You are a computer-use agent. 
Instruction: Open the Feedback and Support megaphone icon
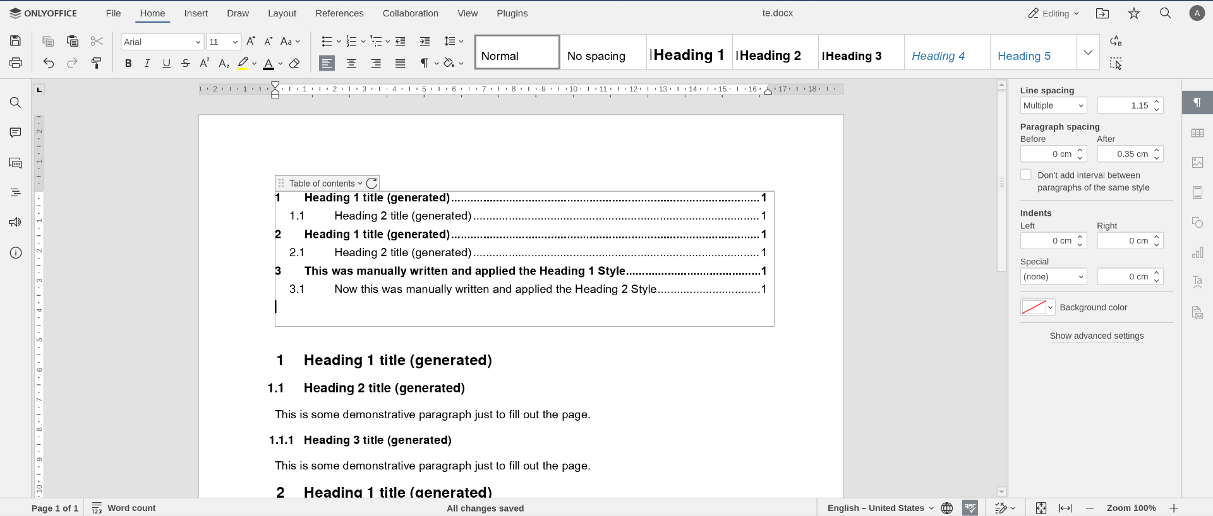click(16, 222)
